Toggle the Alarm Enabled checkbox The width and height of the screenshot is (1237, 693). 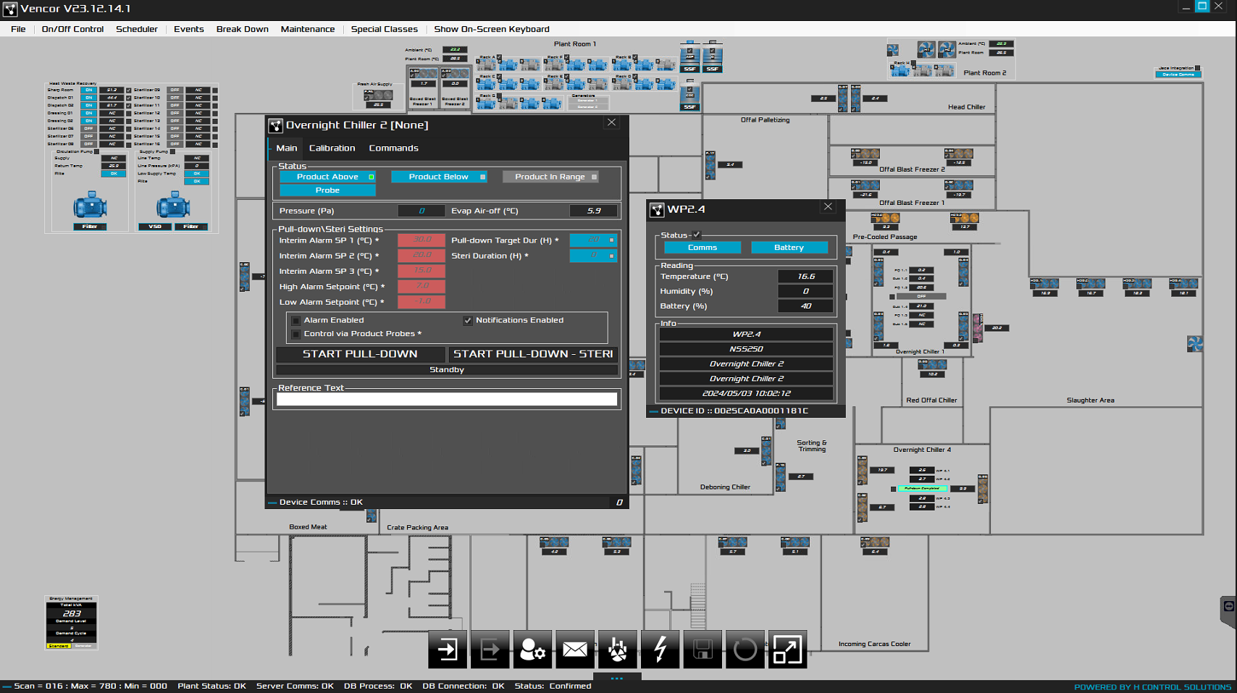coord(295,320)
